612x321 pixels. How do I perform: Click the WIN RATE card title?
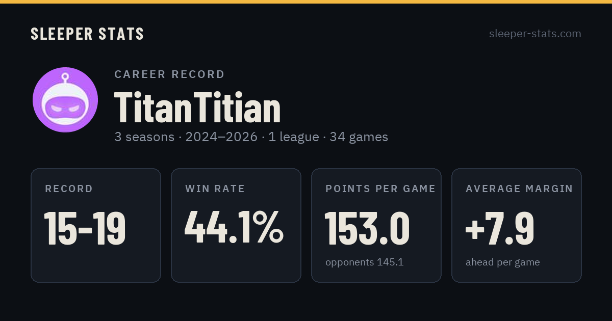tap(215, 189)
